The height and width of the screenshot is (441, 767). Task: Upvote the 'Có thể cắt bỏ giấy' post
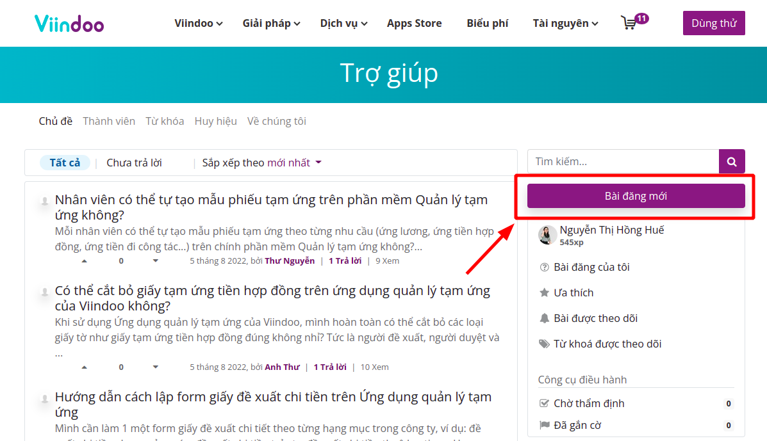pos(84,367)
